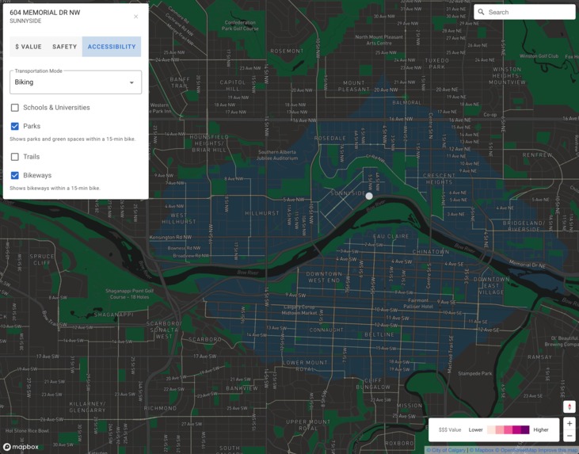
Task: Zoom in the map with plus button
Action: click(x=569, y=424)
